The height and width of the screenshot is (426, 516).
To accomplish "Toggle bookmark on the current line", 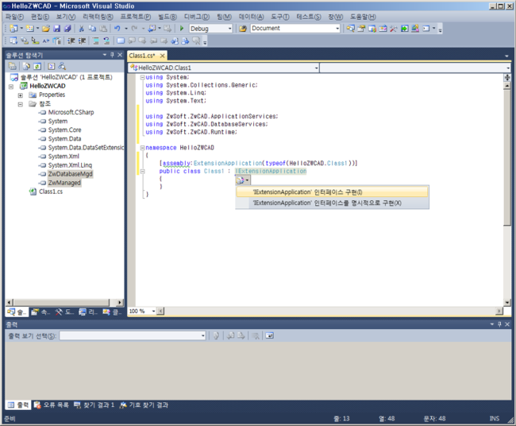I will [121, 41].
